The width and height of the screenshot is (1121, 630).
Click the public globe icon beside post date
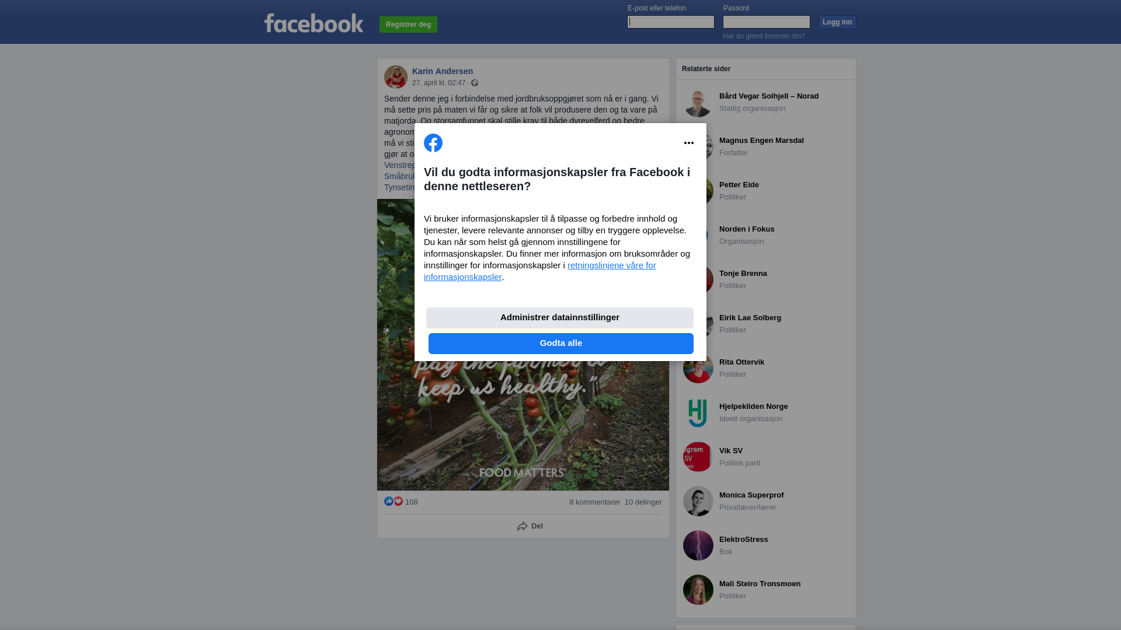[475, 83]
